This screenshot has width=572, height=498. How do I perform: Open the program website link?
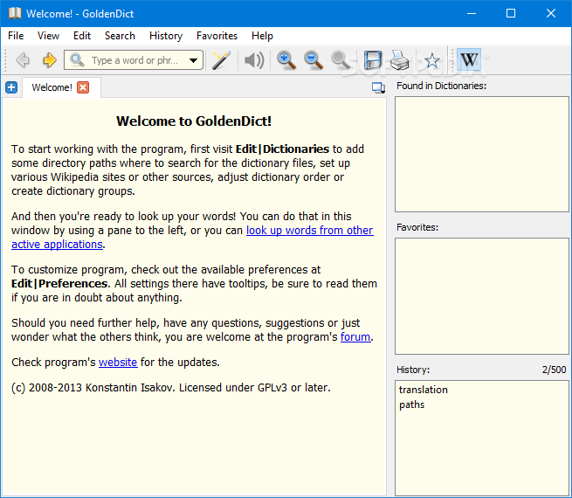pos(118,363)
